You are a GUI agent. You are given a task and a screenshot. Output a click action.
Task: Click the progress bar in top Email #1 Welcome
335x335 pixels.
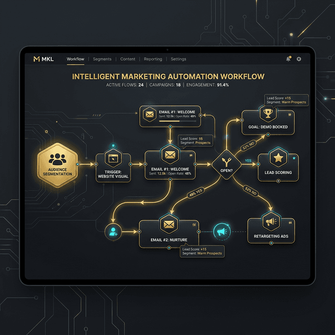[x=177, y=121]
